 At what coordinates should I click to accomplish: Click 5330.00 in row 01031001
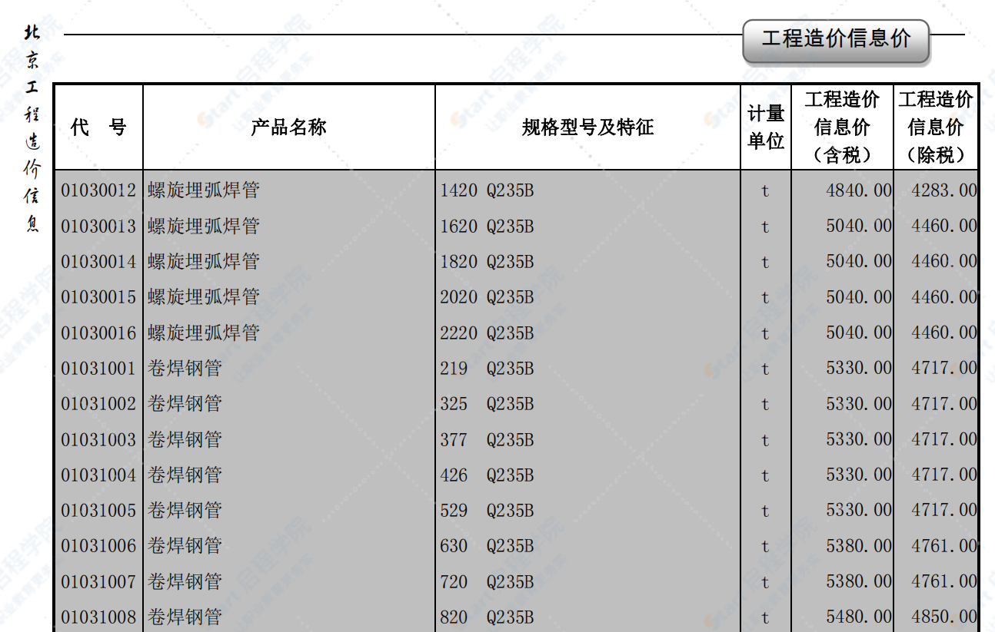859,369
